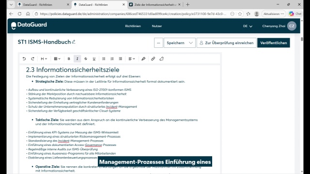Close the first DataGuard - Richtlinien tab
This screenshot has height=174, width=310.
click(68, 4)
